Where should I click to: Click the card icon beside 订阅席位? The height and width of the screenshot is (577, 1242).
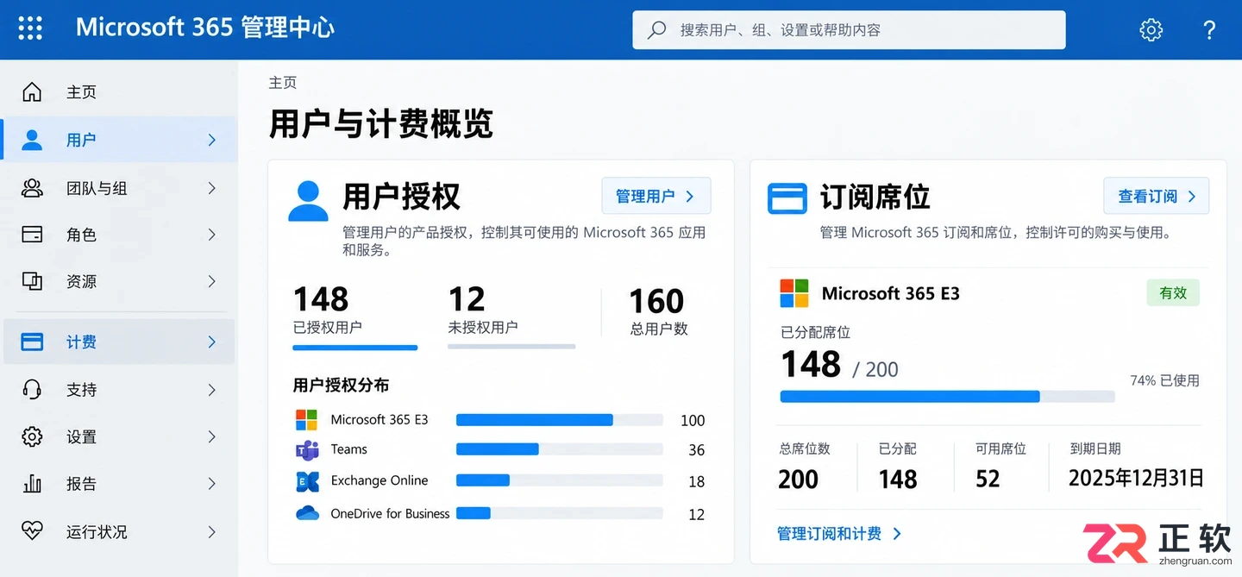tap(787, 198)
